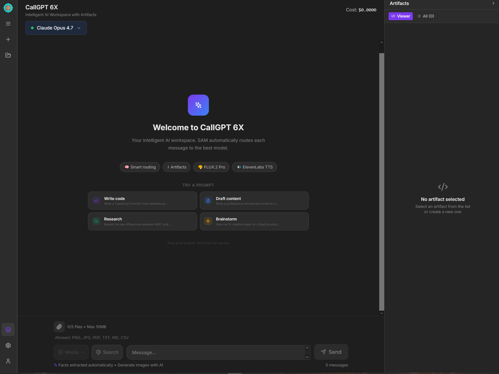This screenshot has height=374, width=499.
Task: Click the chat area vertical scrollbar
Action: point(382,182)
